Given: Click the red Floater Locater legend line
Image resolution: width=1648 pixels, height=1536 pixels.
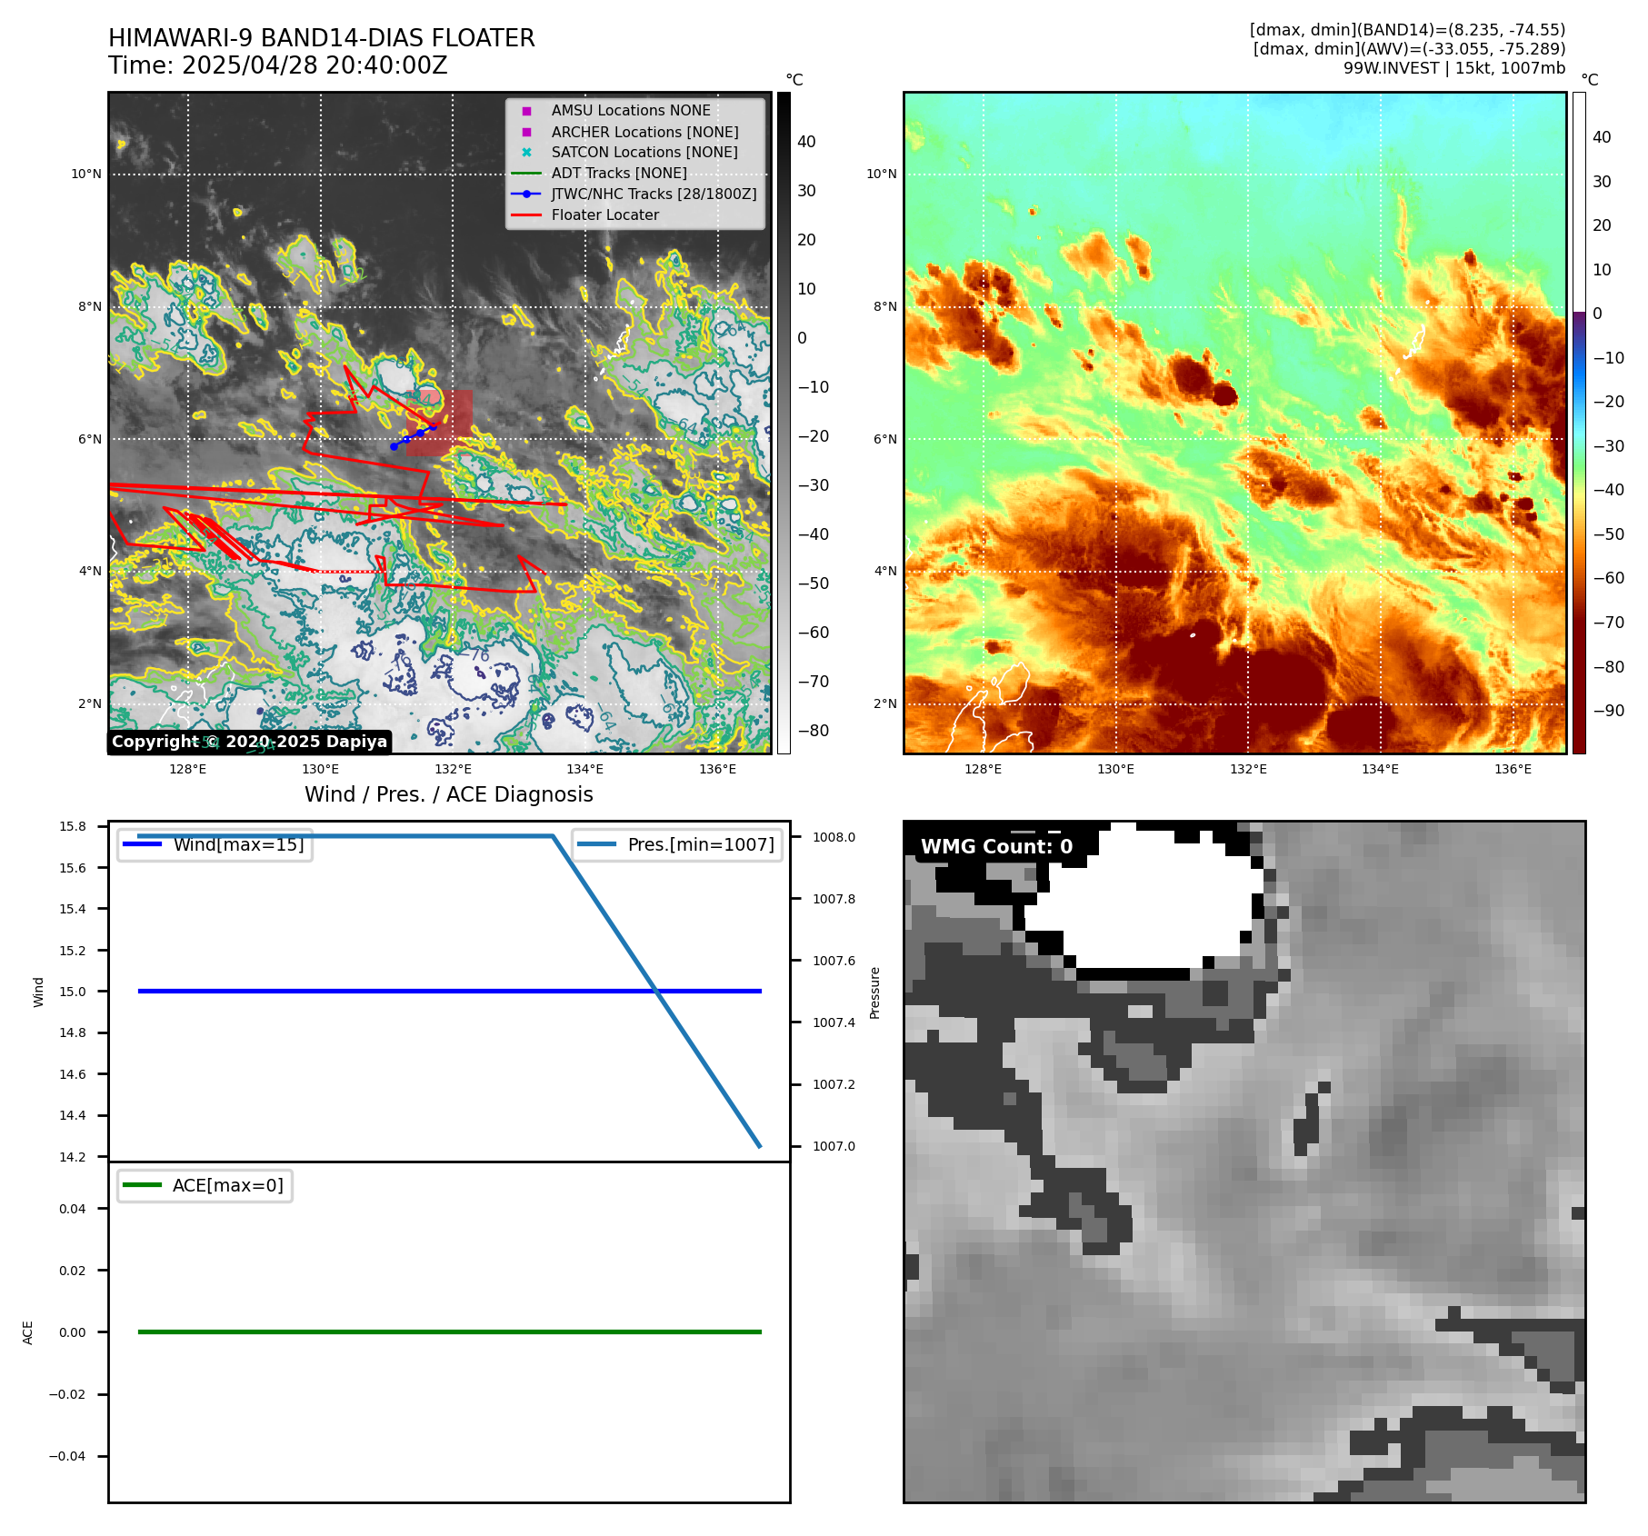Looking at the screenshot, I should tap(526, 215).
